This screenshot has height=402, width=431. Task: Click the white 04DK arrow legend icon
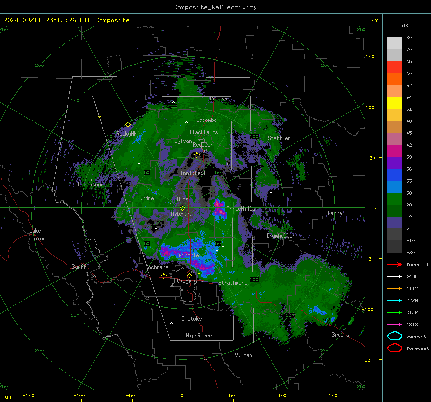tap(395, 276)
